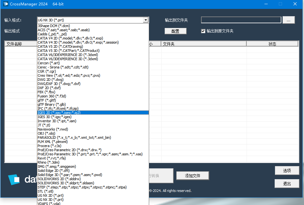Click the 文件夹 column header
Image resolution: width=304 pixels, height=205 pixels.
(204, 44)
